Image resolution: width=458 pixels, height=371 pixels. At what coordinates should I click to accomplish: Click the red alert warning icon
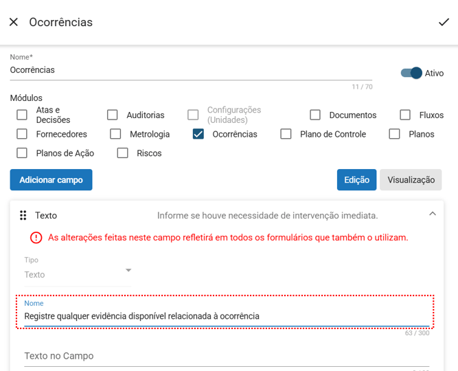(x=36, y=238)
